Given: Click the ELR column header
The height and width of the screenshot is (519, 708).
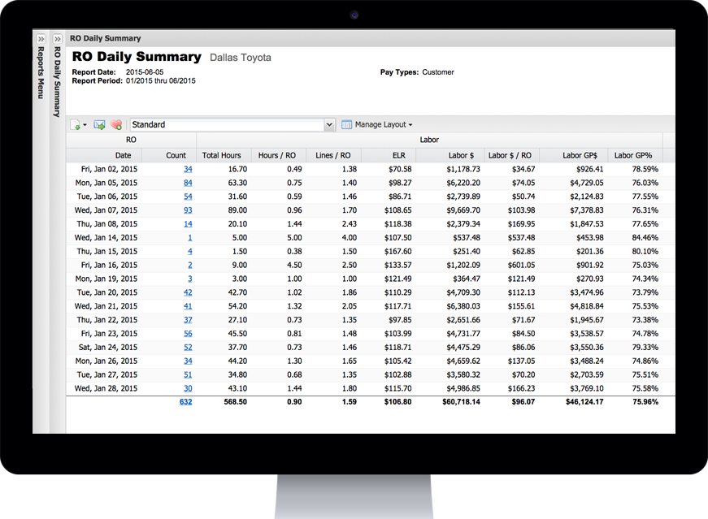Looking at the screenshot, I should 397,155.
